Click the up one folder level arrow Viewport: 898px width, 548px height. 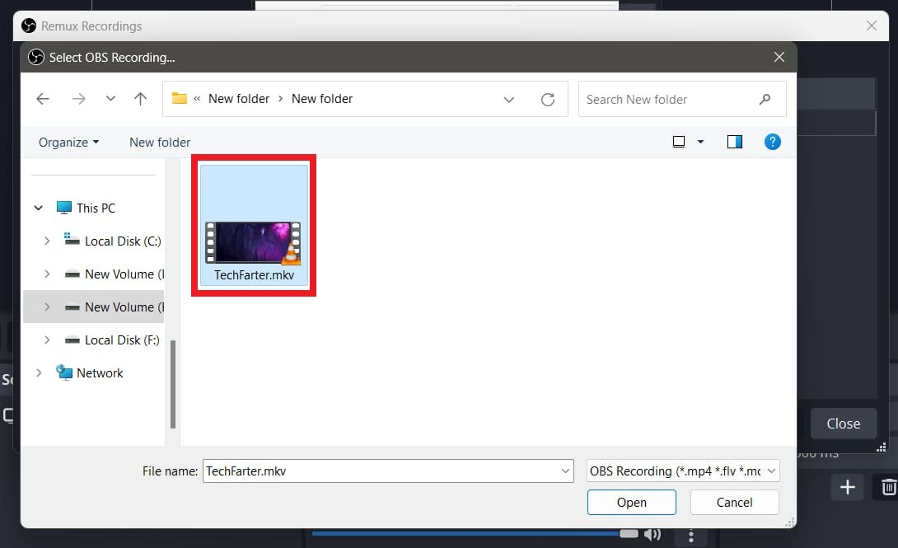[x=140, y=98]
